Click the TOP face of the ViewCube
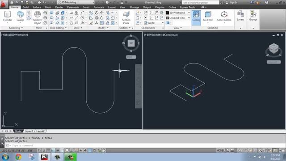The width and height of the screenshot is (286, 161). tap(131, 43)
